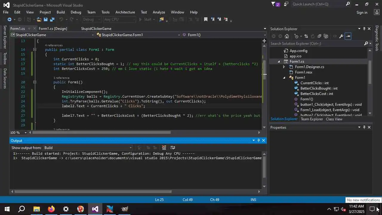Pin the Output panel with auto-hide icon

pyautogui.click(x=258, y=140)
